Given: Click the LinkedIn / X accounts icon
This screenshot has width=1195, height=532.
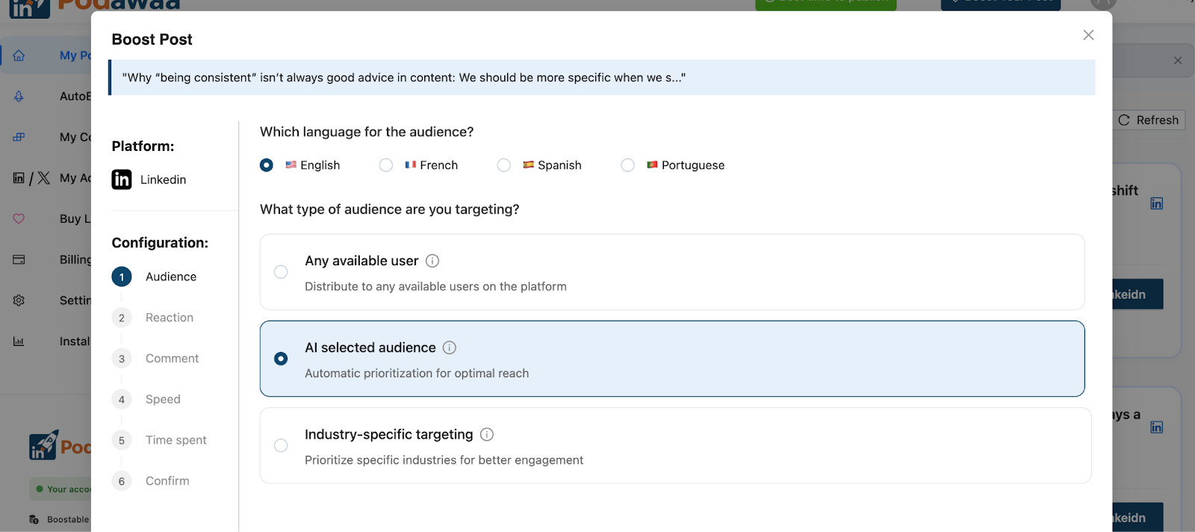Looking at the screenshot, I should coord(31,178).
